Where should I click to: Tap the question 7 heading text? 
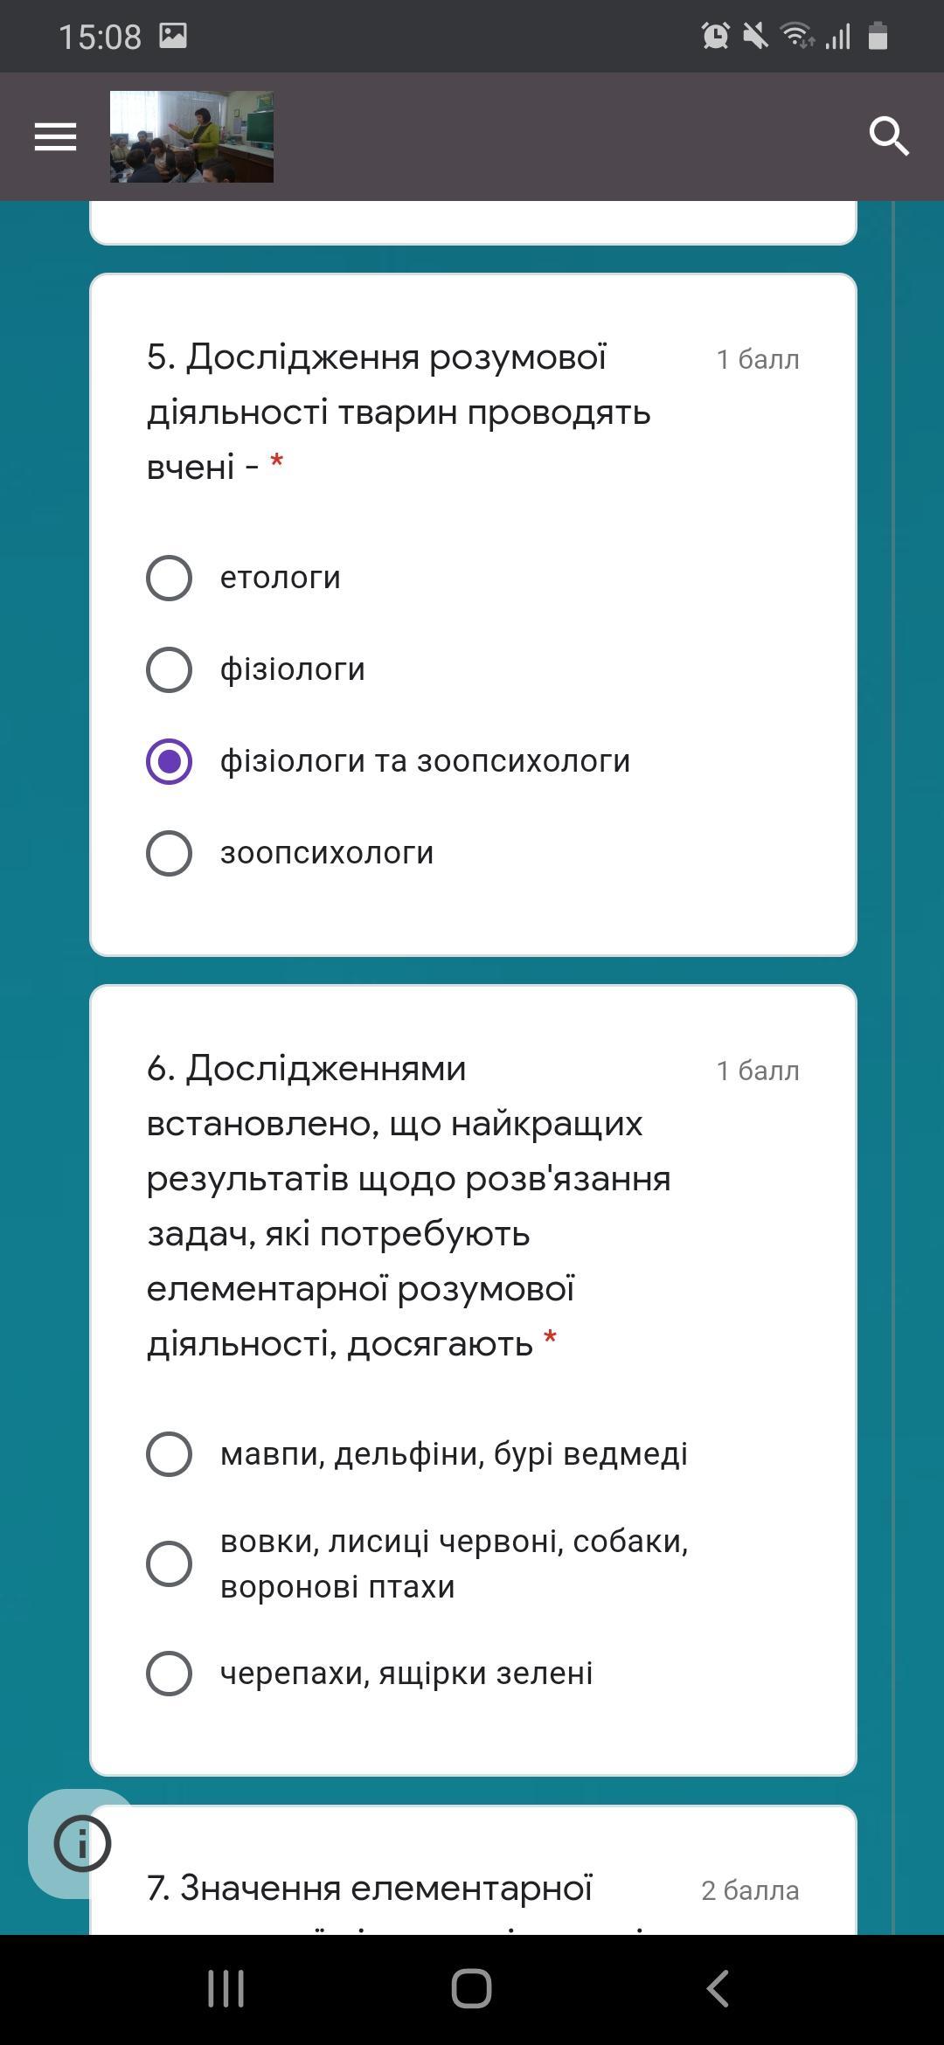coord(370,1889)
